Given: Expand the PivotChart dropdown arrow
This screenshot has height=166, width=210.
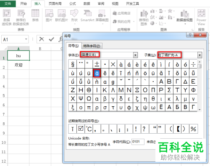Looking at the screenshot, I should 185,24.
